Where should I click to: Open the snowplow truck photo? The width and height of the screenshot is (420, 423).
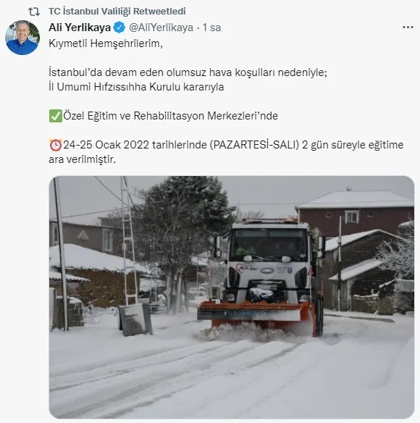pos(232,297)
